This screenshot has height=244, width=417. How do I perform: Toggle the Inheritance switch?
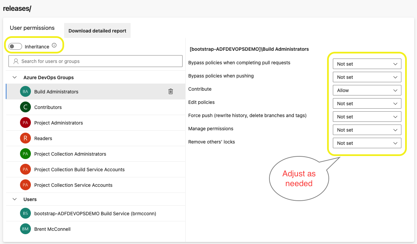15,46
